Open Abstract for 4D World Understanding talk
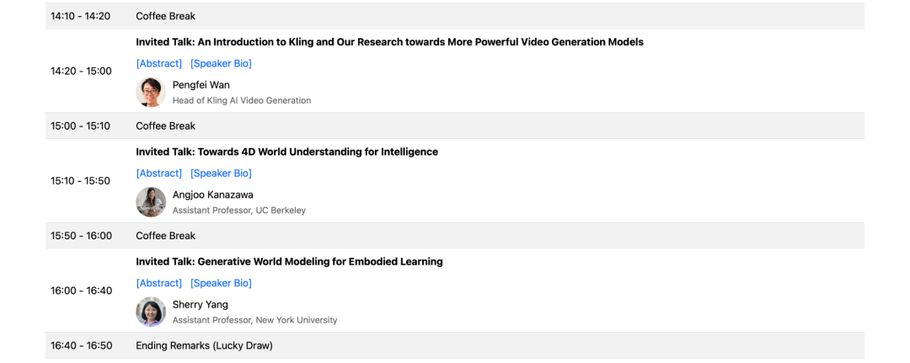910x363 pixels. coord(159,173)
